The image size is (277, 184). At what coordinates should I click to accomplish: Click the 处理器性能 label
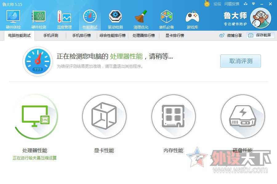pyautogui.click(x=35, y=151)
